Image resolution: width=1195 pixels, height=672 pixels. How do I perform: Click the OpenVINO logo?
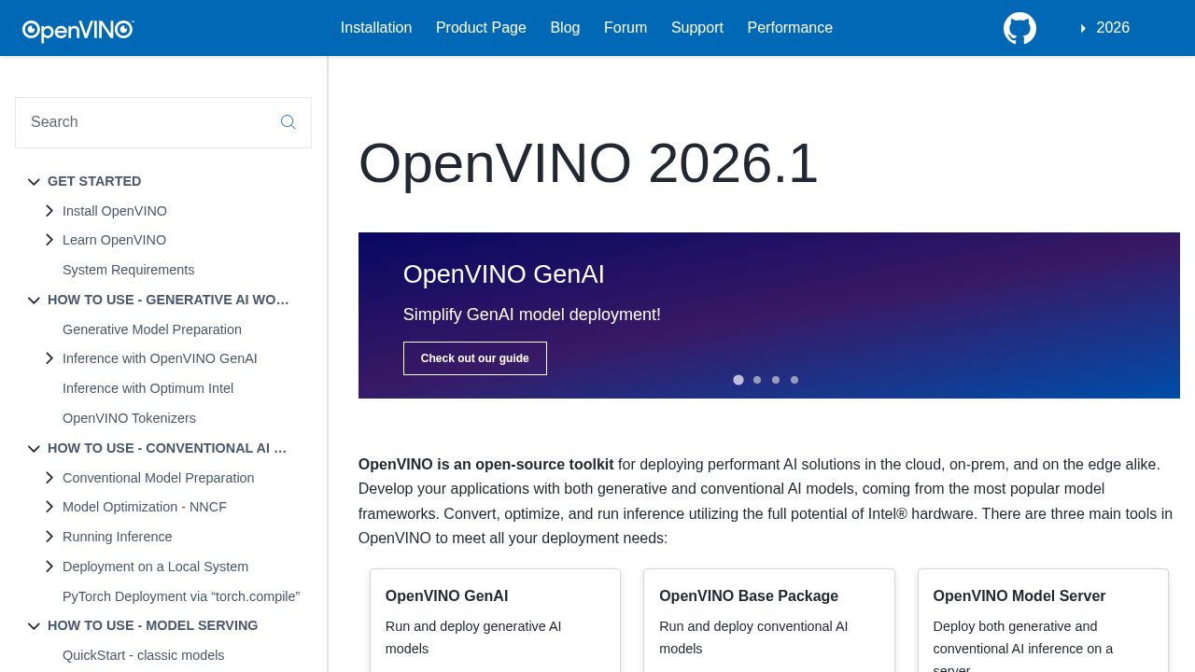[78, 31]
